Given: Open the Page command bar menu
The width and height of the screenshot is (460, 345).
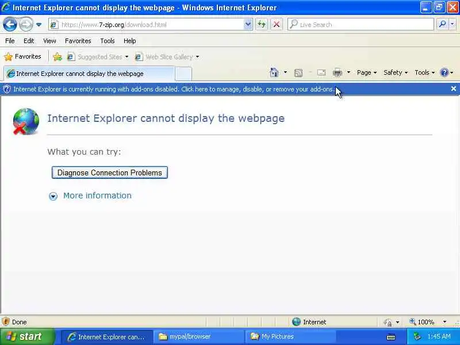Looking at the screenshot, I should point(367,72).
